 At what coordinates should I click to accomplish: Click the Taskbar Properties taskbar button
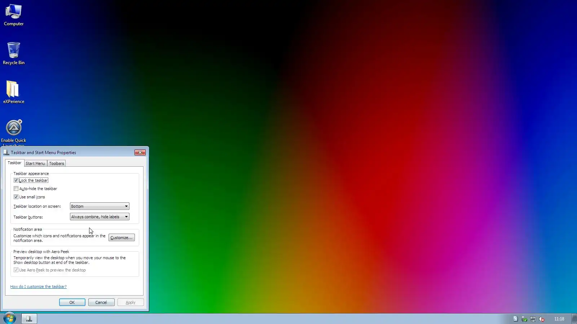point(29,319)
